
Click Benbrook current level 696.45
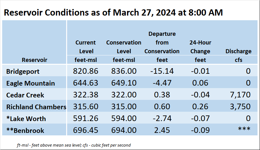coord(86,130)
